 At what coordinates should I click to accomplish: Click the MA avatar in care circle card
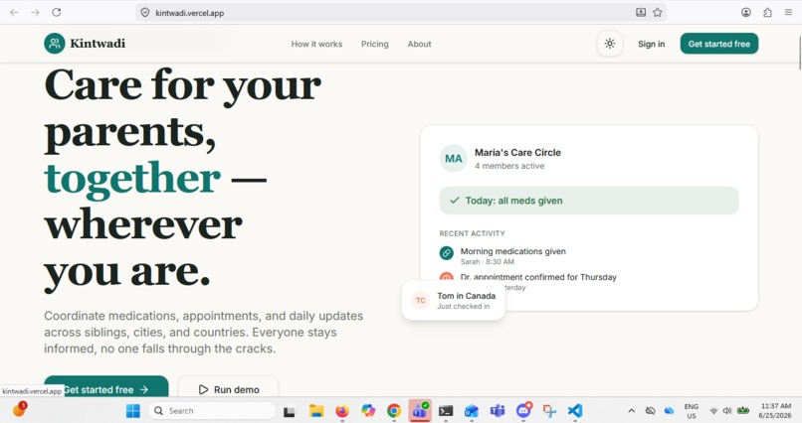click(453, 159)
